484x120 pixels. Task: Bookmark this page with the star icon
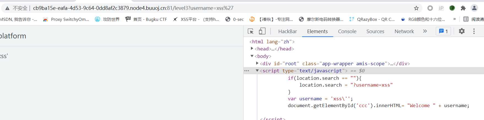416,8
